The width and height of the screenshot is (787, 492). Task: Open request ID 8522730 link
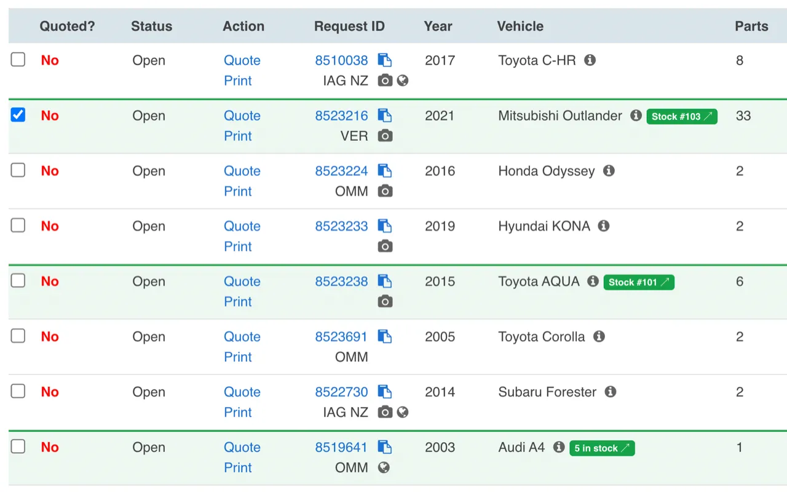(342, 392)
